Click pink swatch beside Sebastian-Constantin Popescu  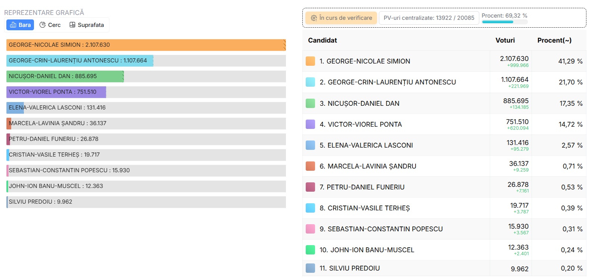click(x=310, y=229)
